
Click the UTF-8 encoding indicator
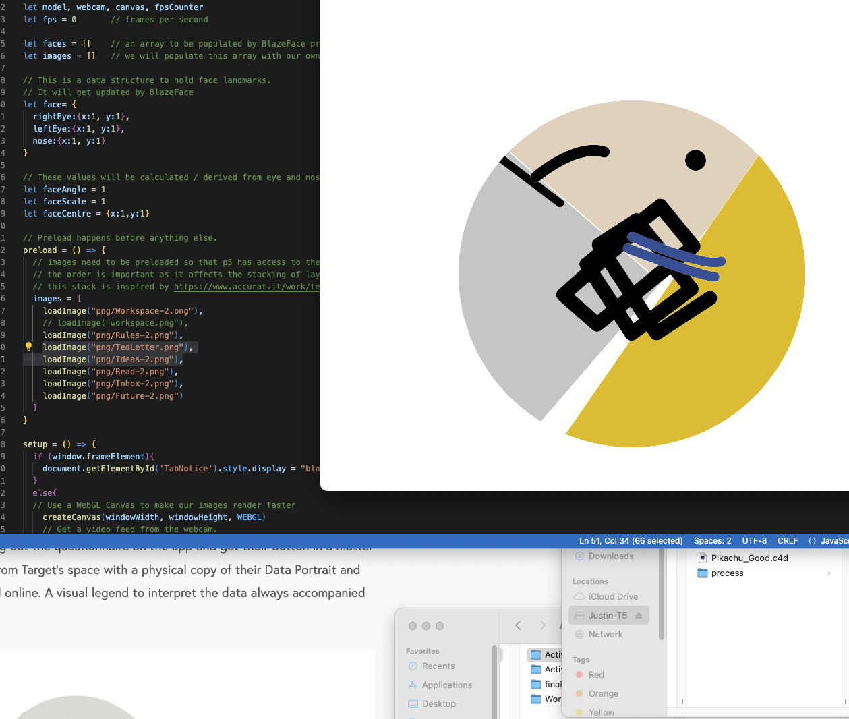[754, 540]
